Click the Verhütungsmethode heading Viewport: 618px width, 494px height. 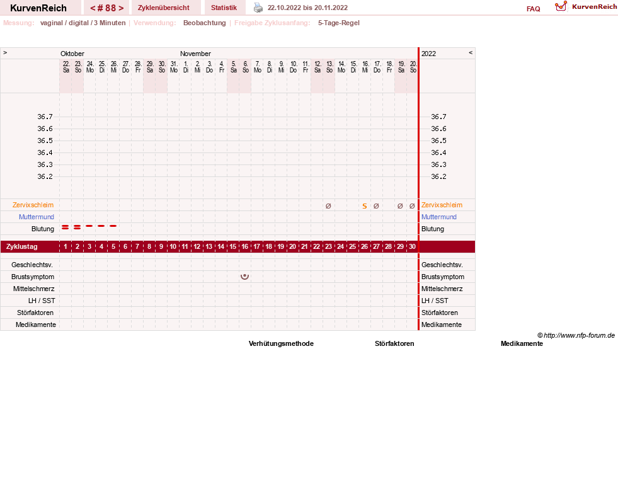point(281,344)
